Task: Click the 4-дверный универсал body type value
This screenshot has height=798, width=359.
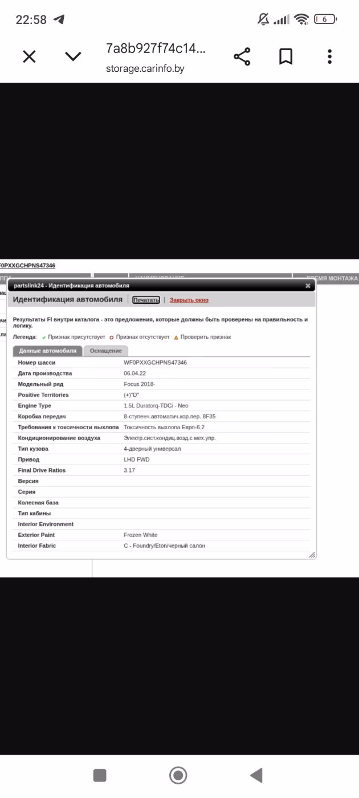Action: [153, 449]
